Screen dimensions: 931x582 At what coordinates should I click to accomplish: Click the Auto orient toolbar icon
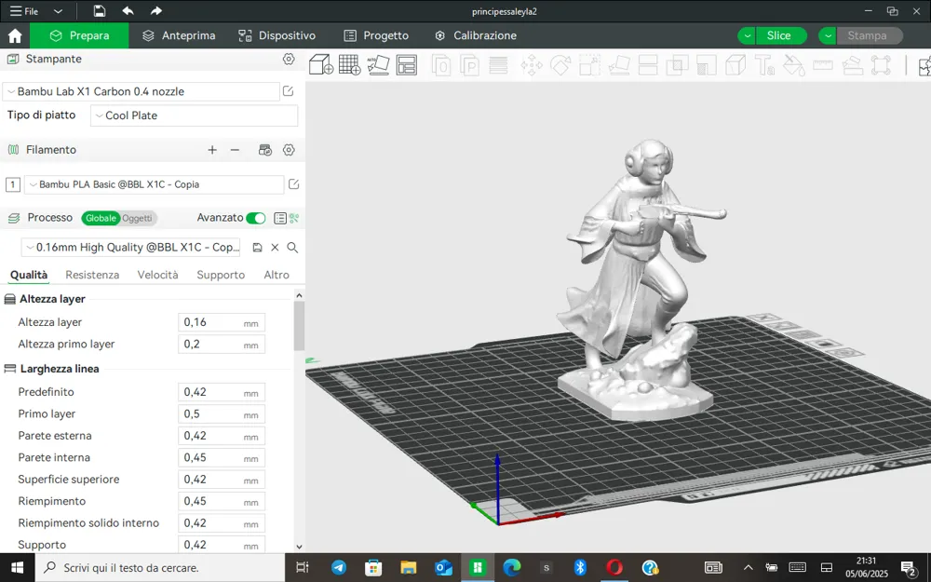point(378,65)
